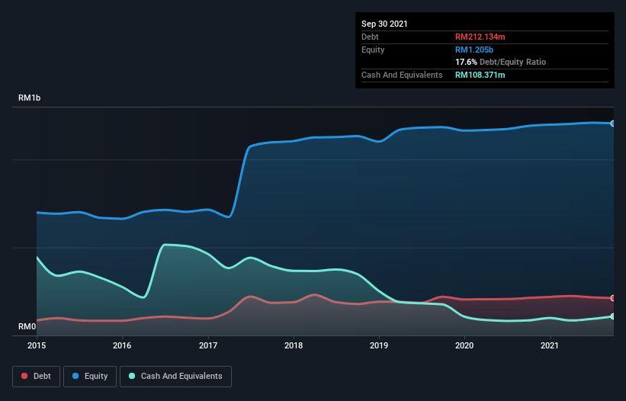
Task: Click the RM108.371m cash value
Action: point(480,75)
